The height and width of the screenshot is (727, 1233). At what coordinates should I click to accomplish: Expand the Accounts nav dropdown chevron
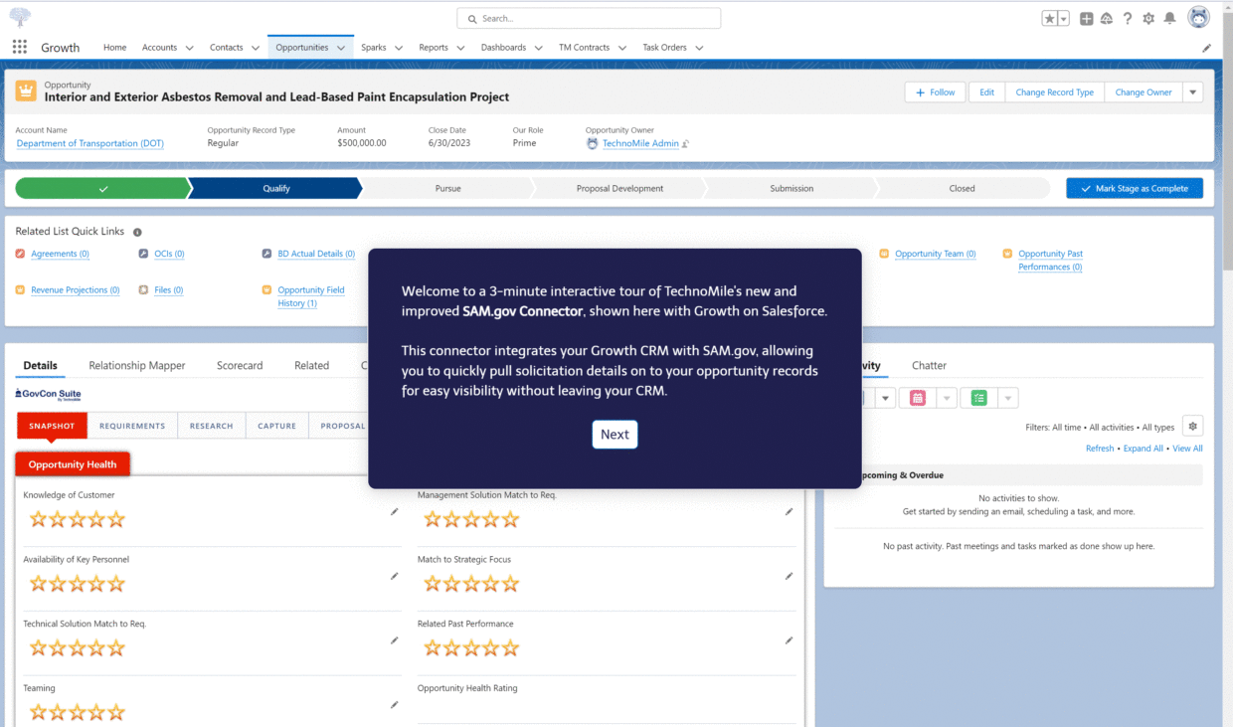point(188,48)
